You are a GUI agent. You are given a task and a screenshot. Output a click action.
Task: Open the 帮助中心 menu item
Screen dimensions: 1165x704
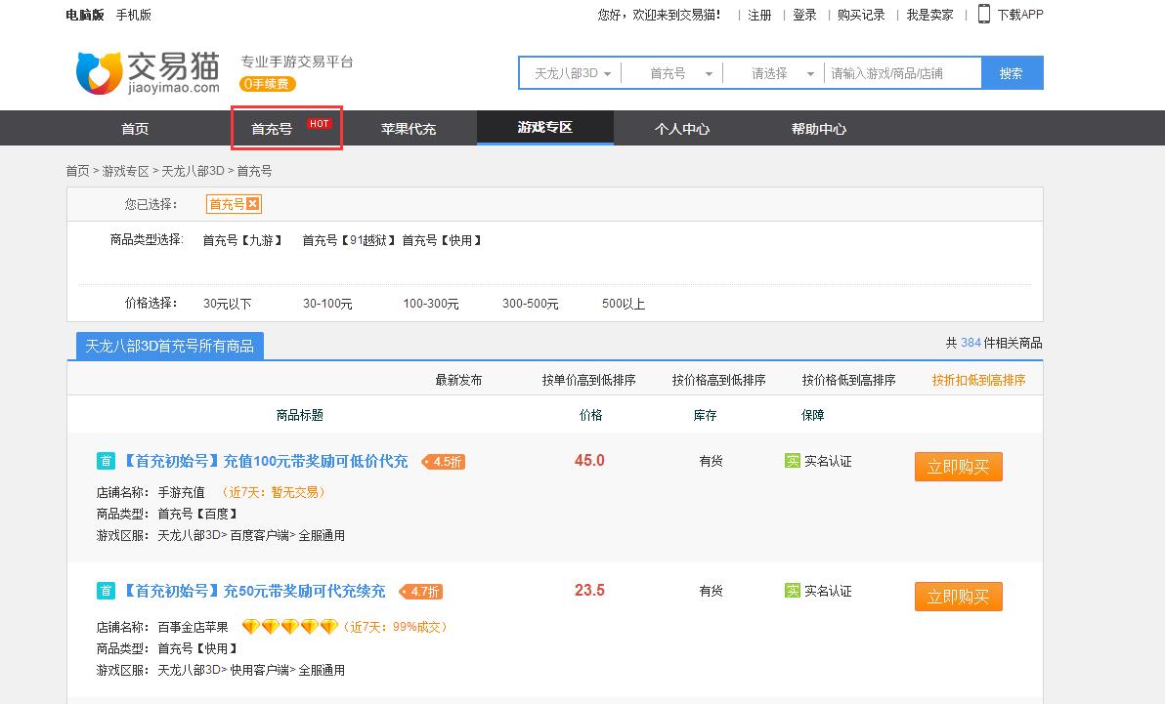tap(818, 128)
